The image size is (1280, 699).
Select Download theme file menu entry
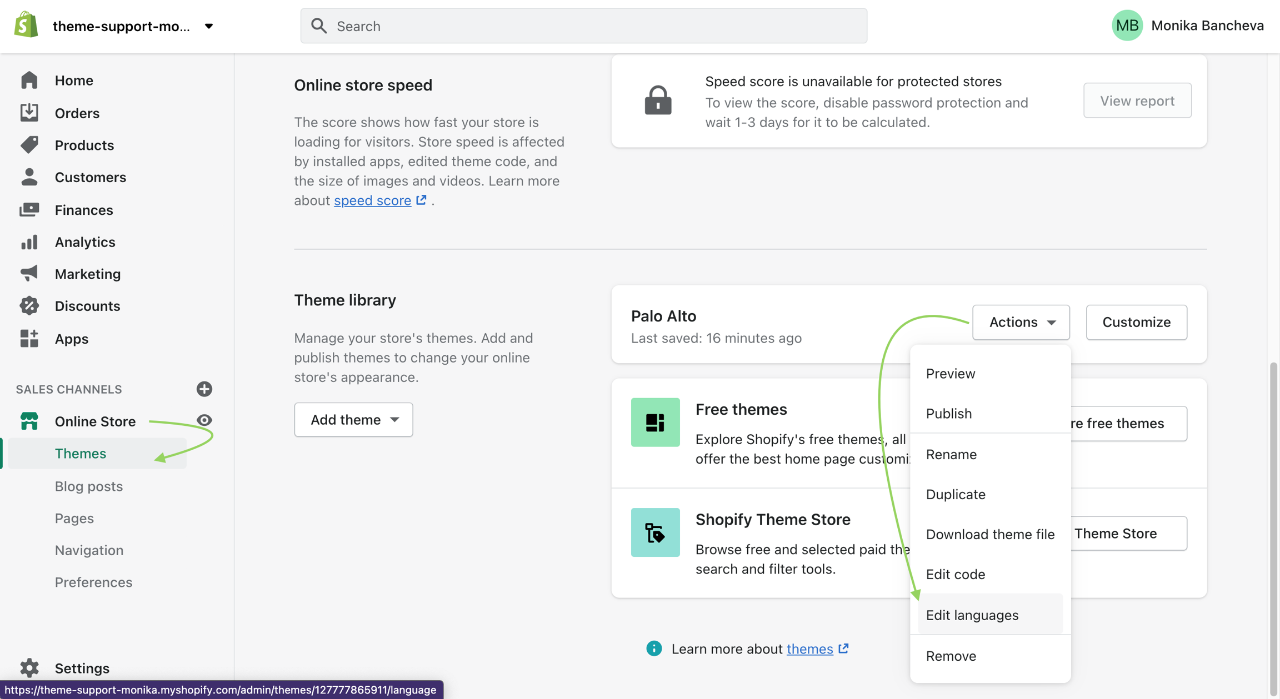[x=989, y=534]
